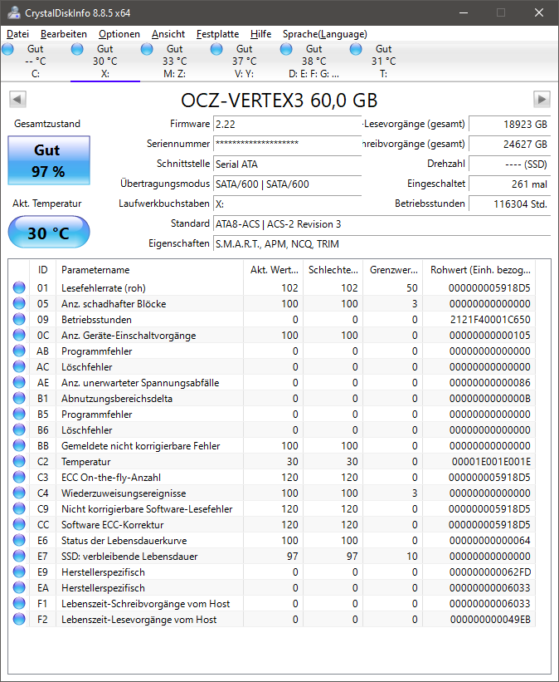
Task: Click the 24627 GB total writes value
Action: tap(509, 144)
